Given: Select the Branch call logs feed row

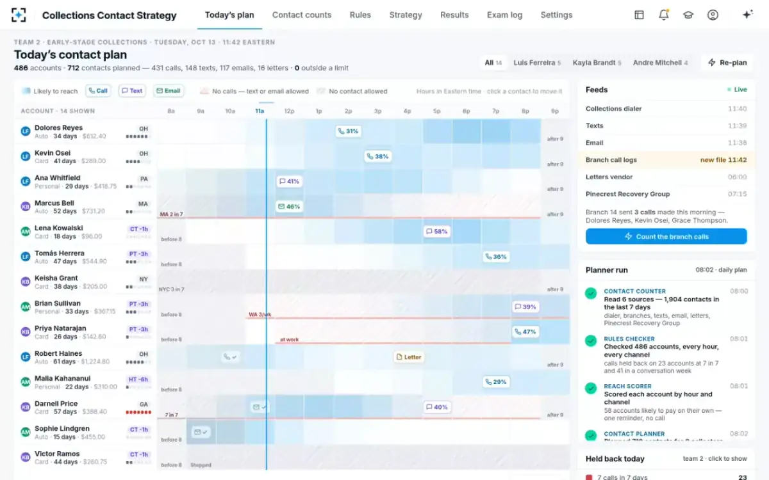Looking at the screenshot, I should [666, 160].
